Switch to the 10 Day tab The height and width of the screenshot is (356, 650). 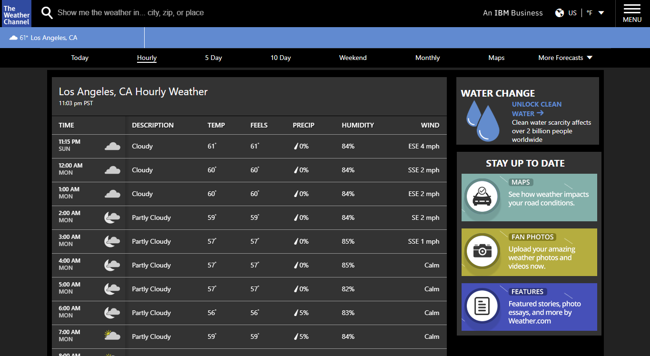click(280, 58)
